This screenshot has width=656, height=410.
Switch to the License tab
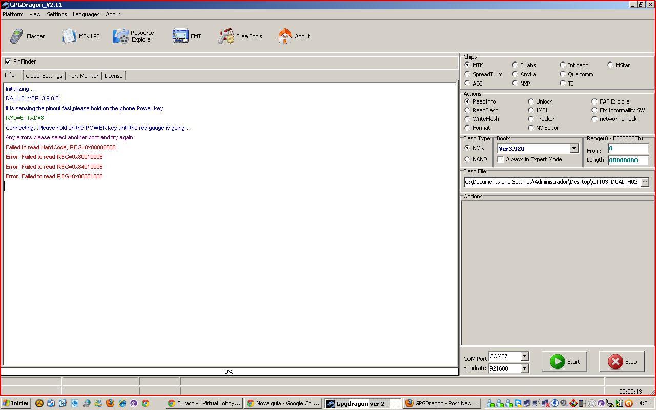tap(114, 76)
